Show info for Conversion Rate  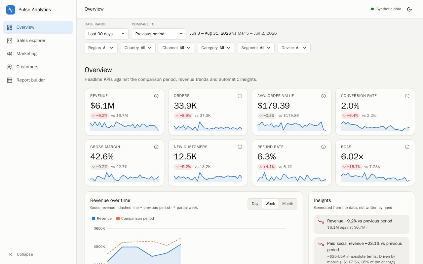pyautogui.click(x=407, y=96)
